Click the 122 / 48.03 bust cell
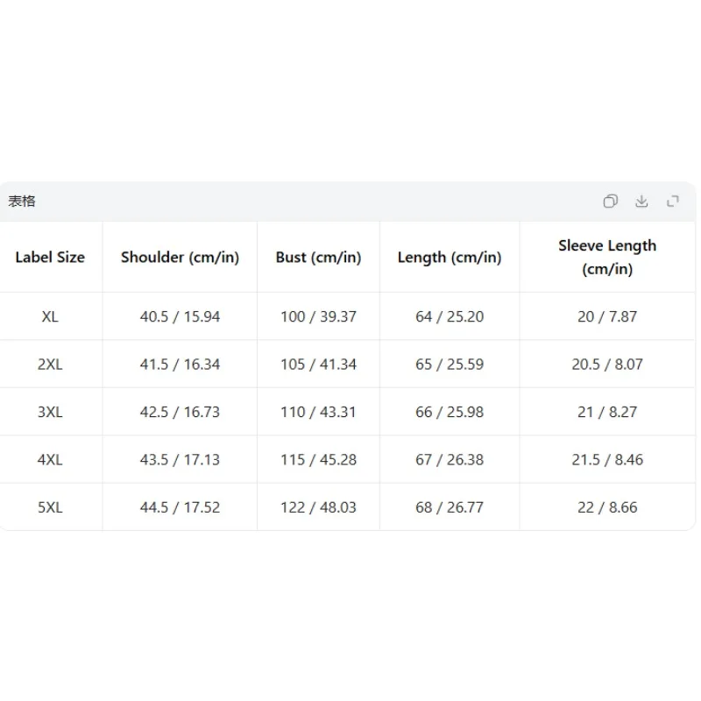This screenshot has width=701, height=701. coord(318,506)
